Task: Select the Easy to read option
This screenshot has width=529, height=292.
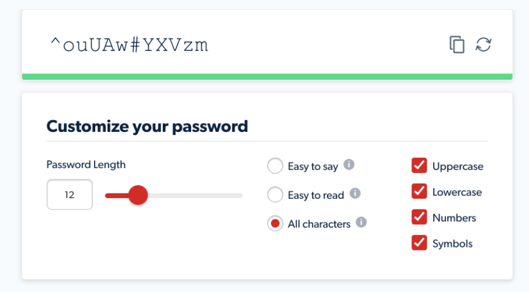Action: click(275, 195)
